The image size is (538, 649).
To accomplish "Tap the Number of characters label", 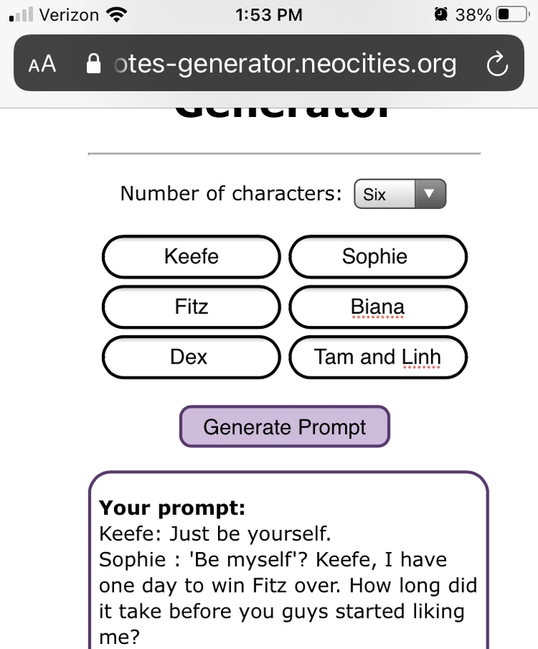I will 231,193.
